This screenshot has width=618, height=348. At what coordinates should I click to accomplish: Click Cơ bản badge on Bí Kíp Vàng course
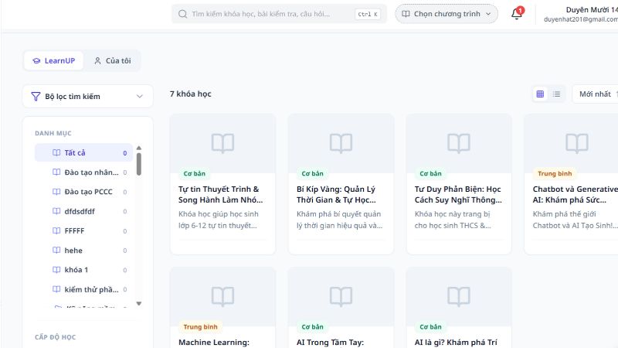(313, 173)
